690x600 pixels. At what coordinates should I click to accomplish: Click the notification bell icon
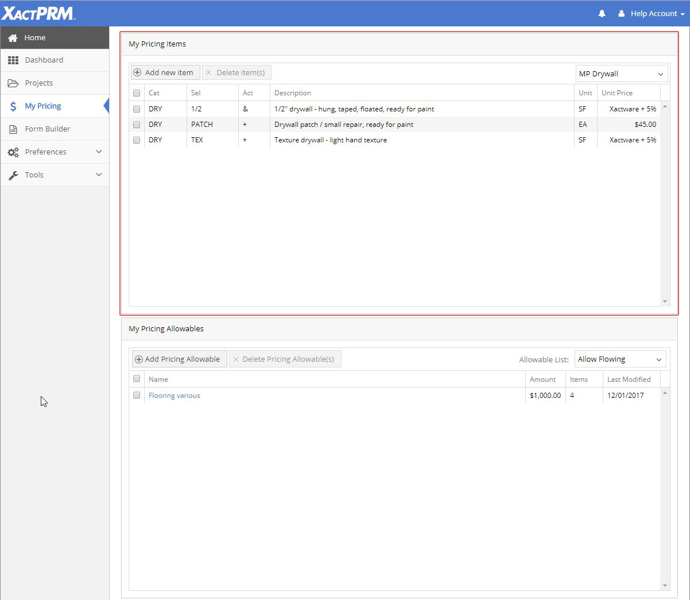602,14
